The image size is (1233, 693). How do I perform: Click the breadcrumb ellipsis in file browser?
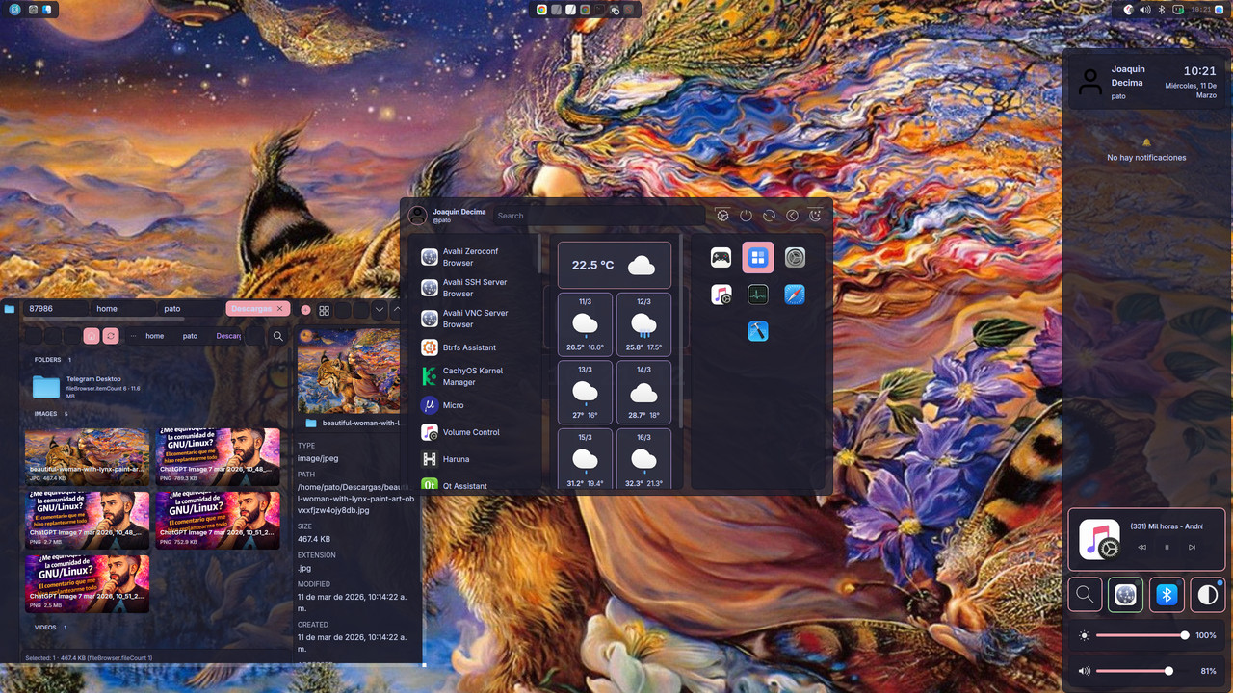point(133,336)
